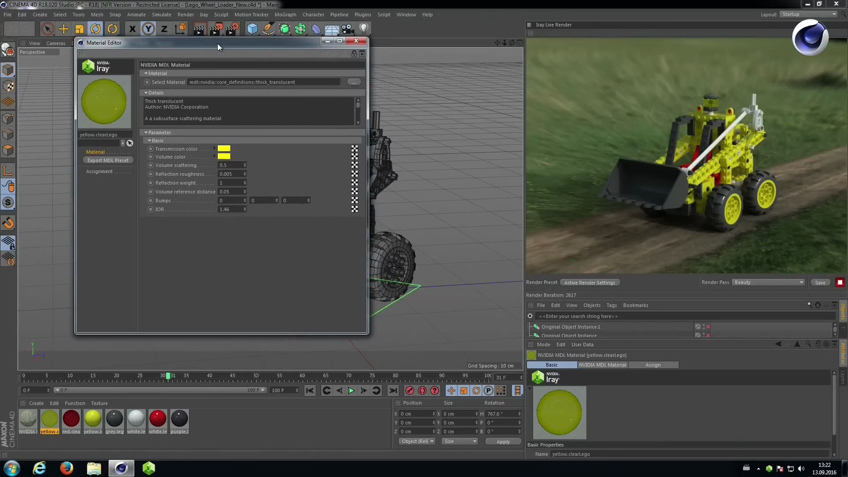Open Edit Render Settings icon
Viewport: 848px width, 477px height.
point(232,29)
